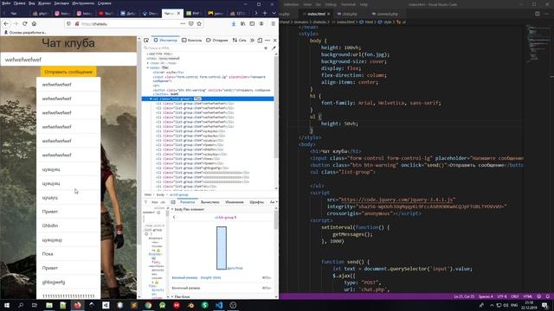The image size is (554, 311).
Task: Open Шрифты fonts tab
Action: pyautogui.click(x=256, y=202)
